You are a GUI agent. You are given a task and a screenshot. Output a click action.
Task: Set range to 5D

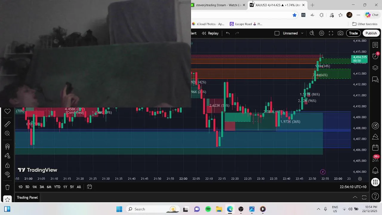(27, 187)
